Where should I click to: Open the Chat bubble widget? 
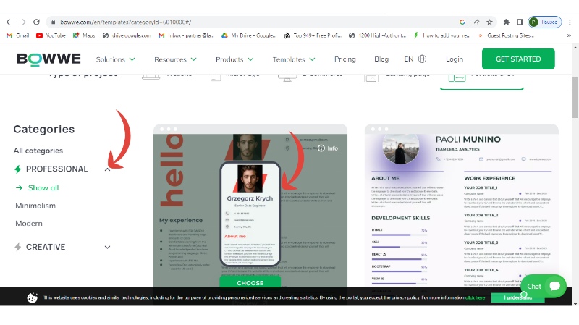tap(544, 286)
